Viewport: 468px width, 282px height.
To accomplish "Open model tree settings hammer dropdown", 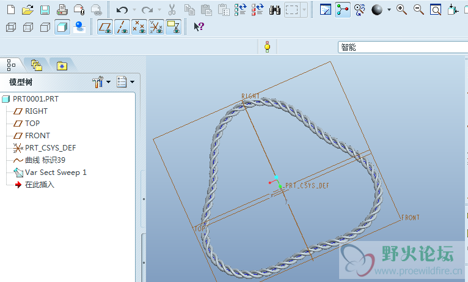I will click(x=101, y=82).
